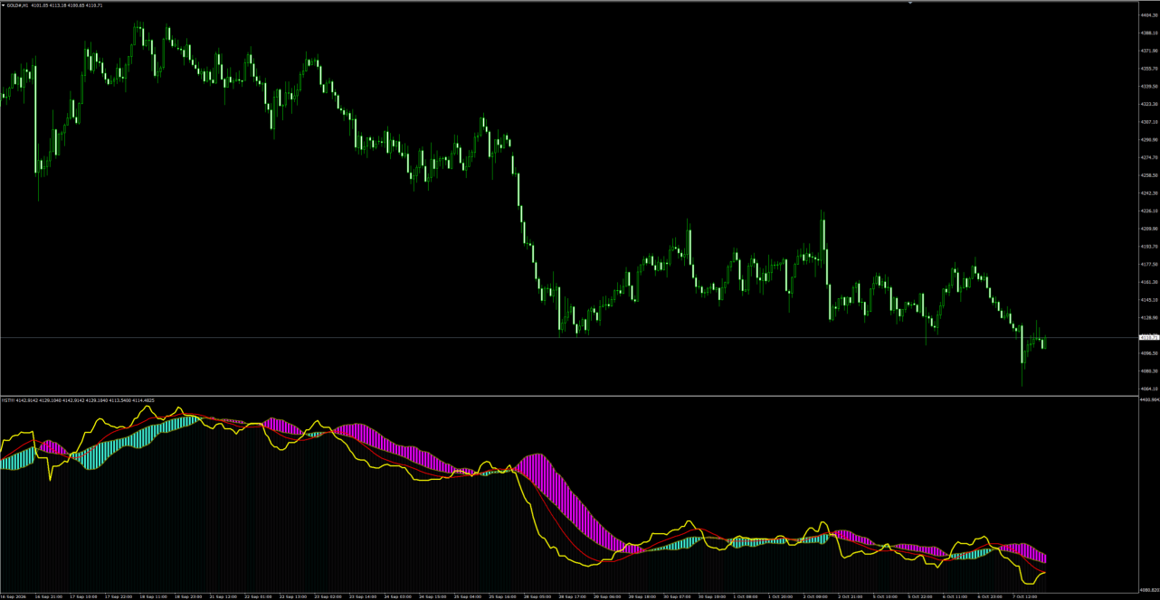Click the 4242.30 level on the price scale
Viewport: 1160px width, 600px height.
1149,192
